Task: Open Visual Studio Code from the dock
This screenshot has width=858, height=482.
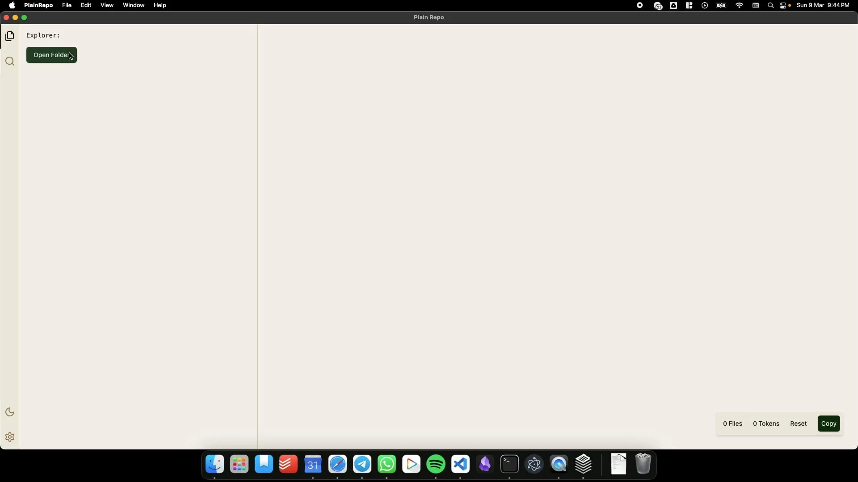Action: click(461, 465)
